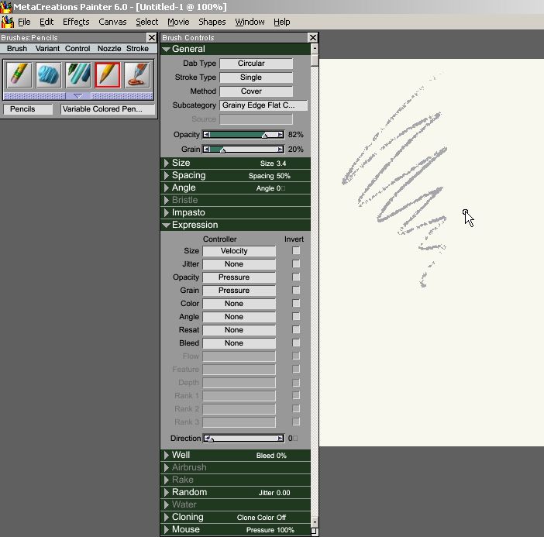544x537 pixels.
Task: Open the Pencils brush category dropdown
Action: click(28, 109)
